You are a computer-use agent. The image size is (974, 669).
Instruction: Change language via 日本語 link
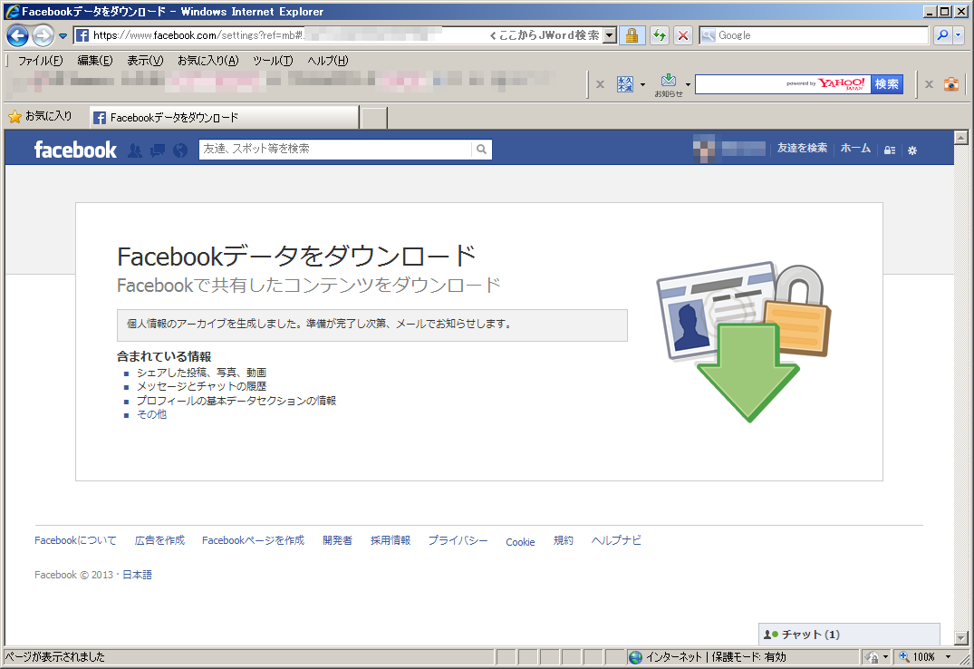coord(137,575)
